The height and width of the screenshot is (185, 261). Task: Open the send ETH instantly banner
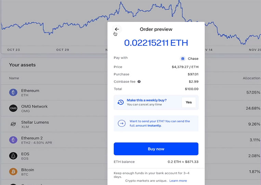[156, 123]
